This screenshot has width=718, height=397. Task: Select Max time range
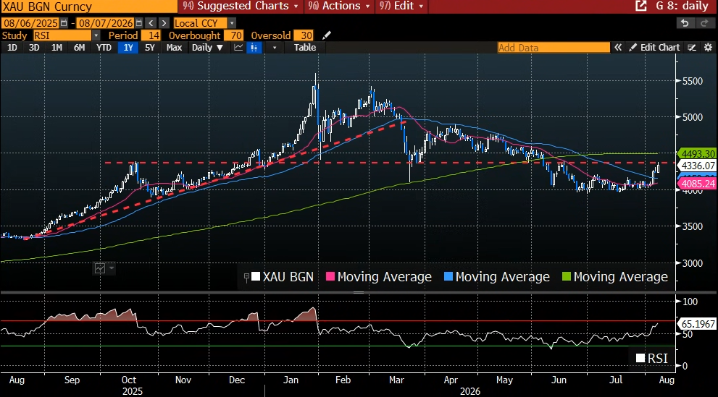(x=174, y=48)
